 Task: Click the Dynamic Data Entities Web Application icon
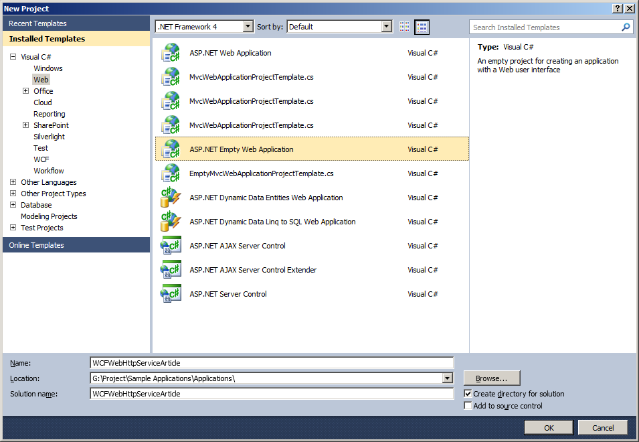(x=171, y=198)
